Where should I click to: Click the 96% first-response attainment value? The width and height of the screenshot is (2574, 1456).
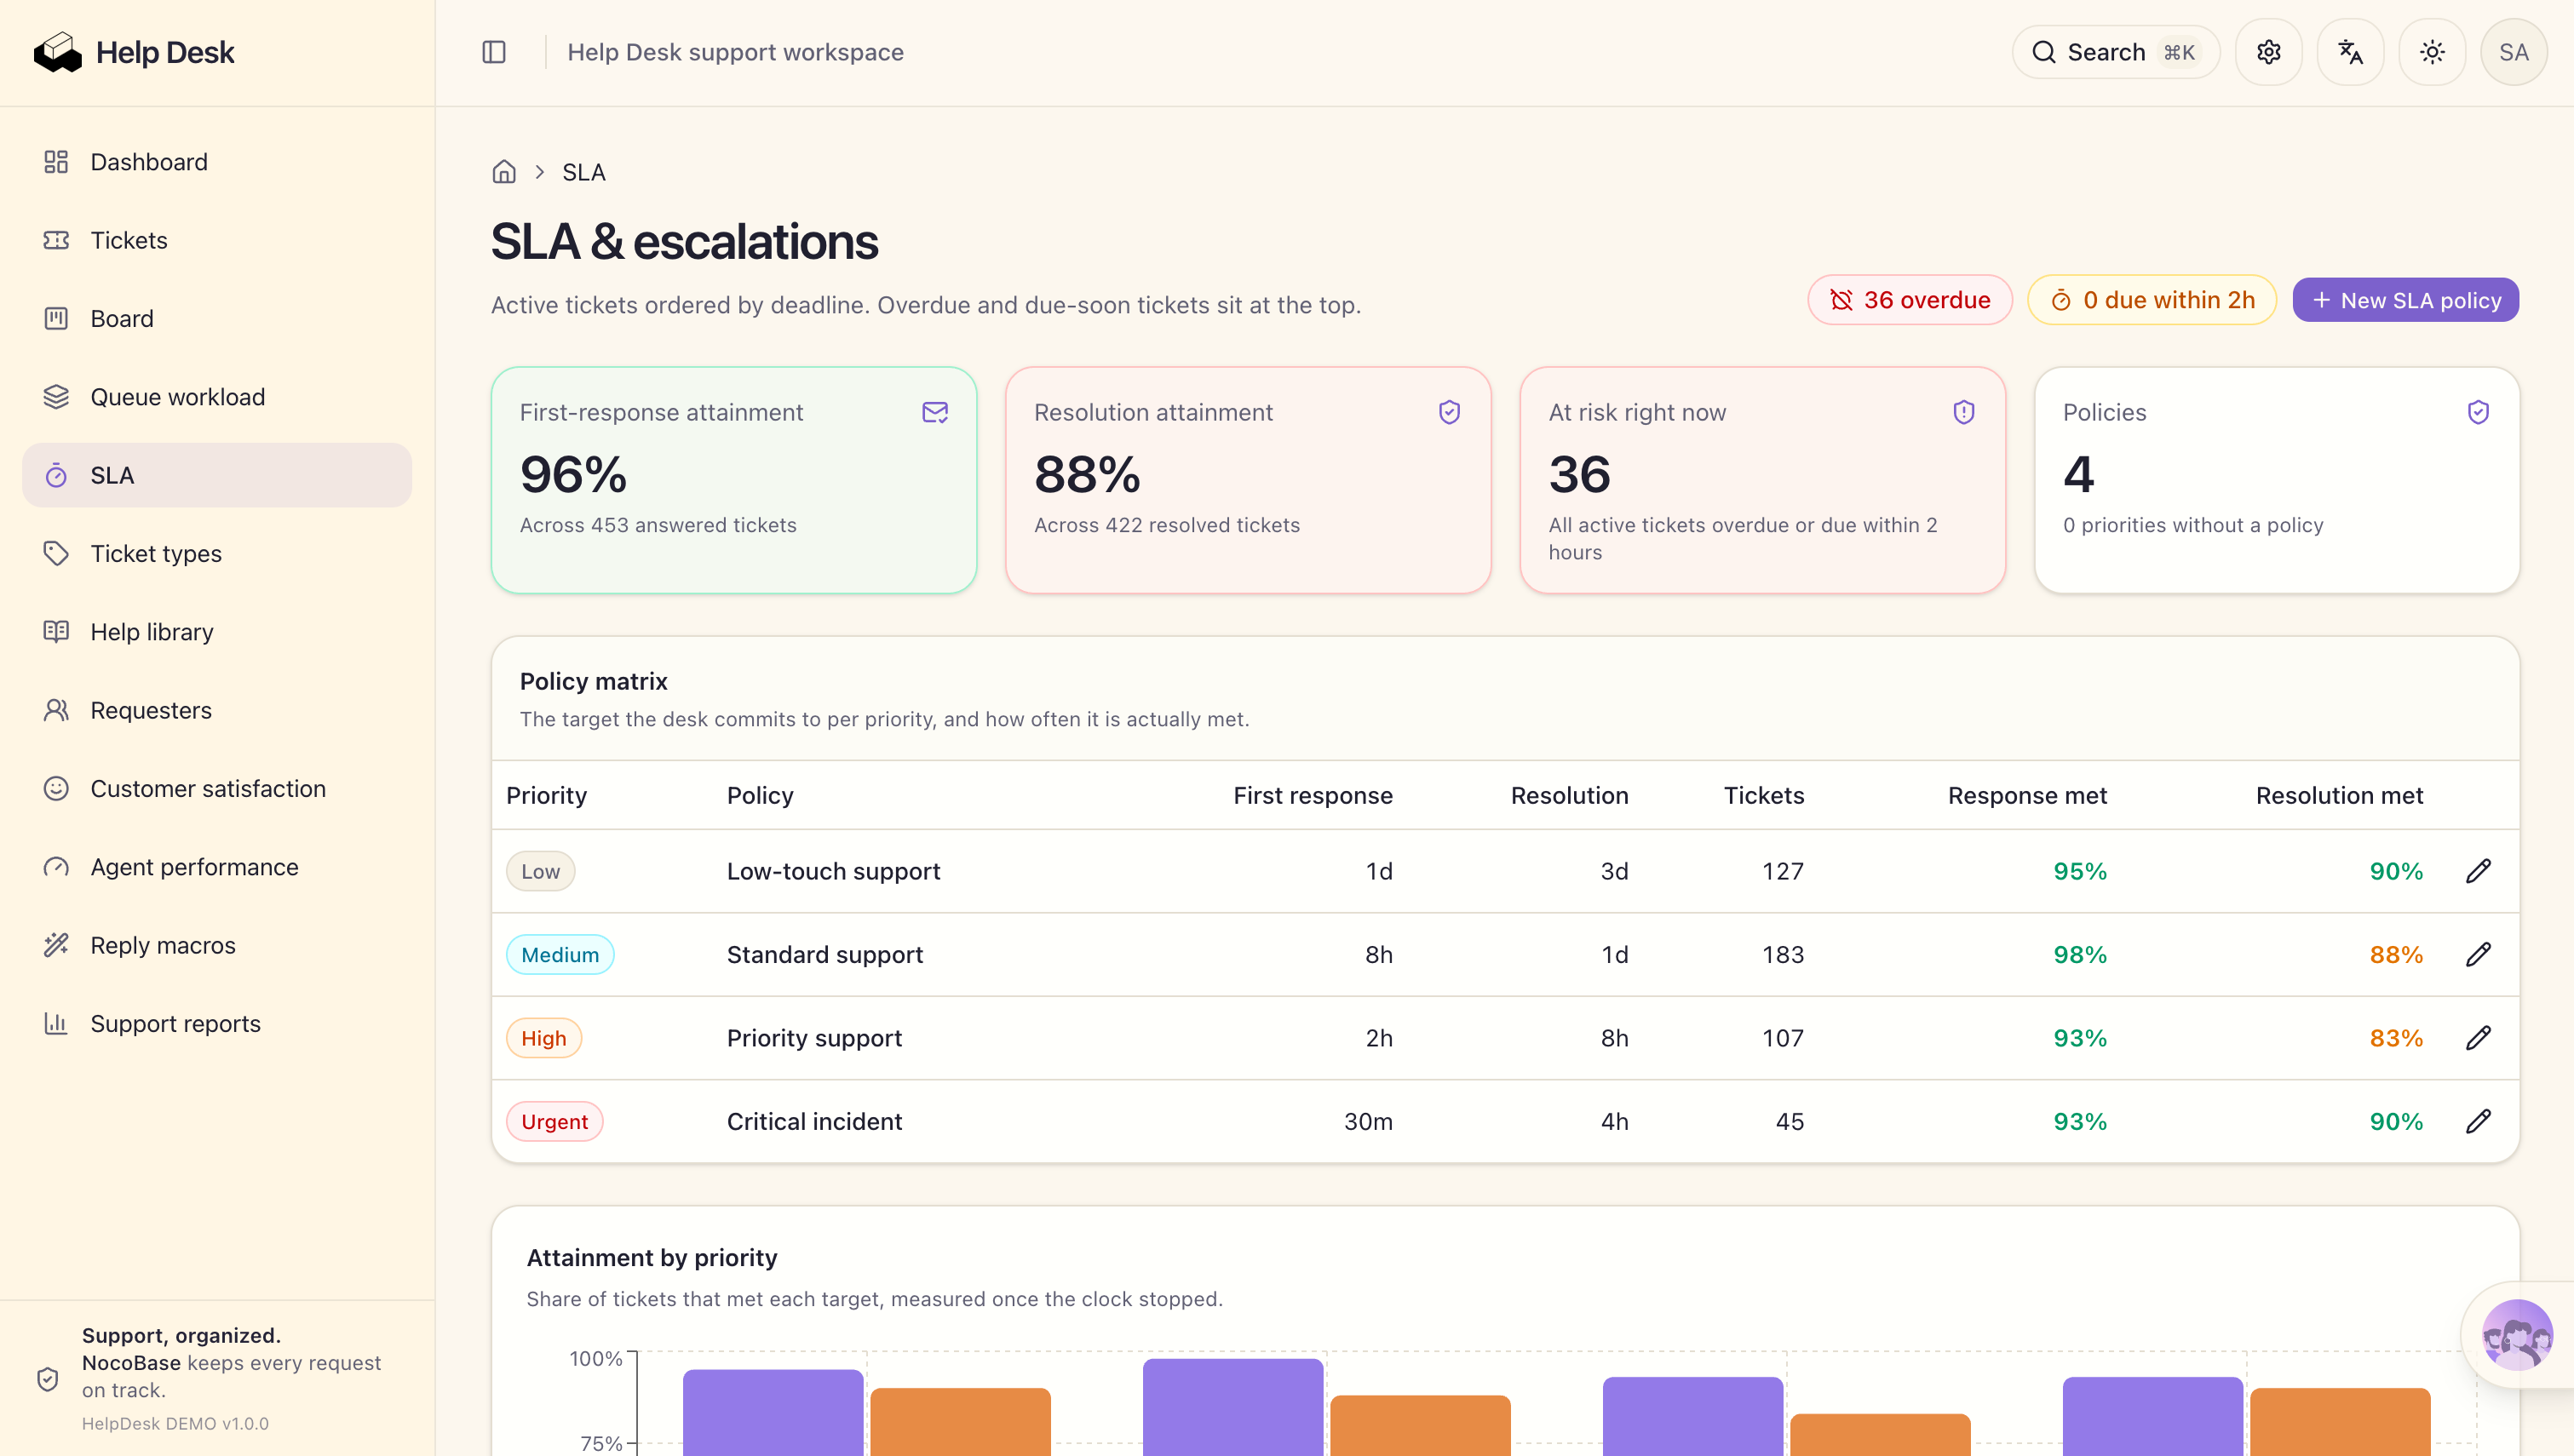[573, 474]
